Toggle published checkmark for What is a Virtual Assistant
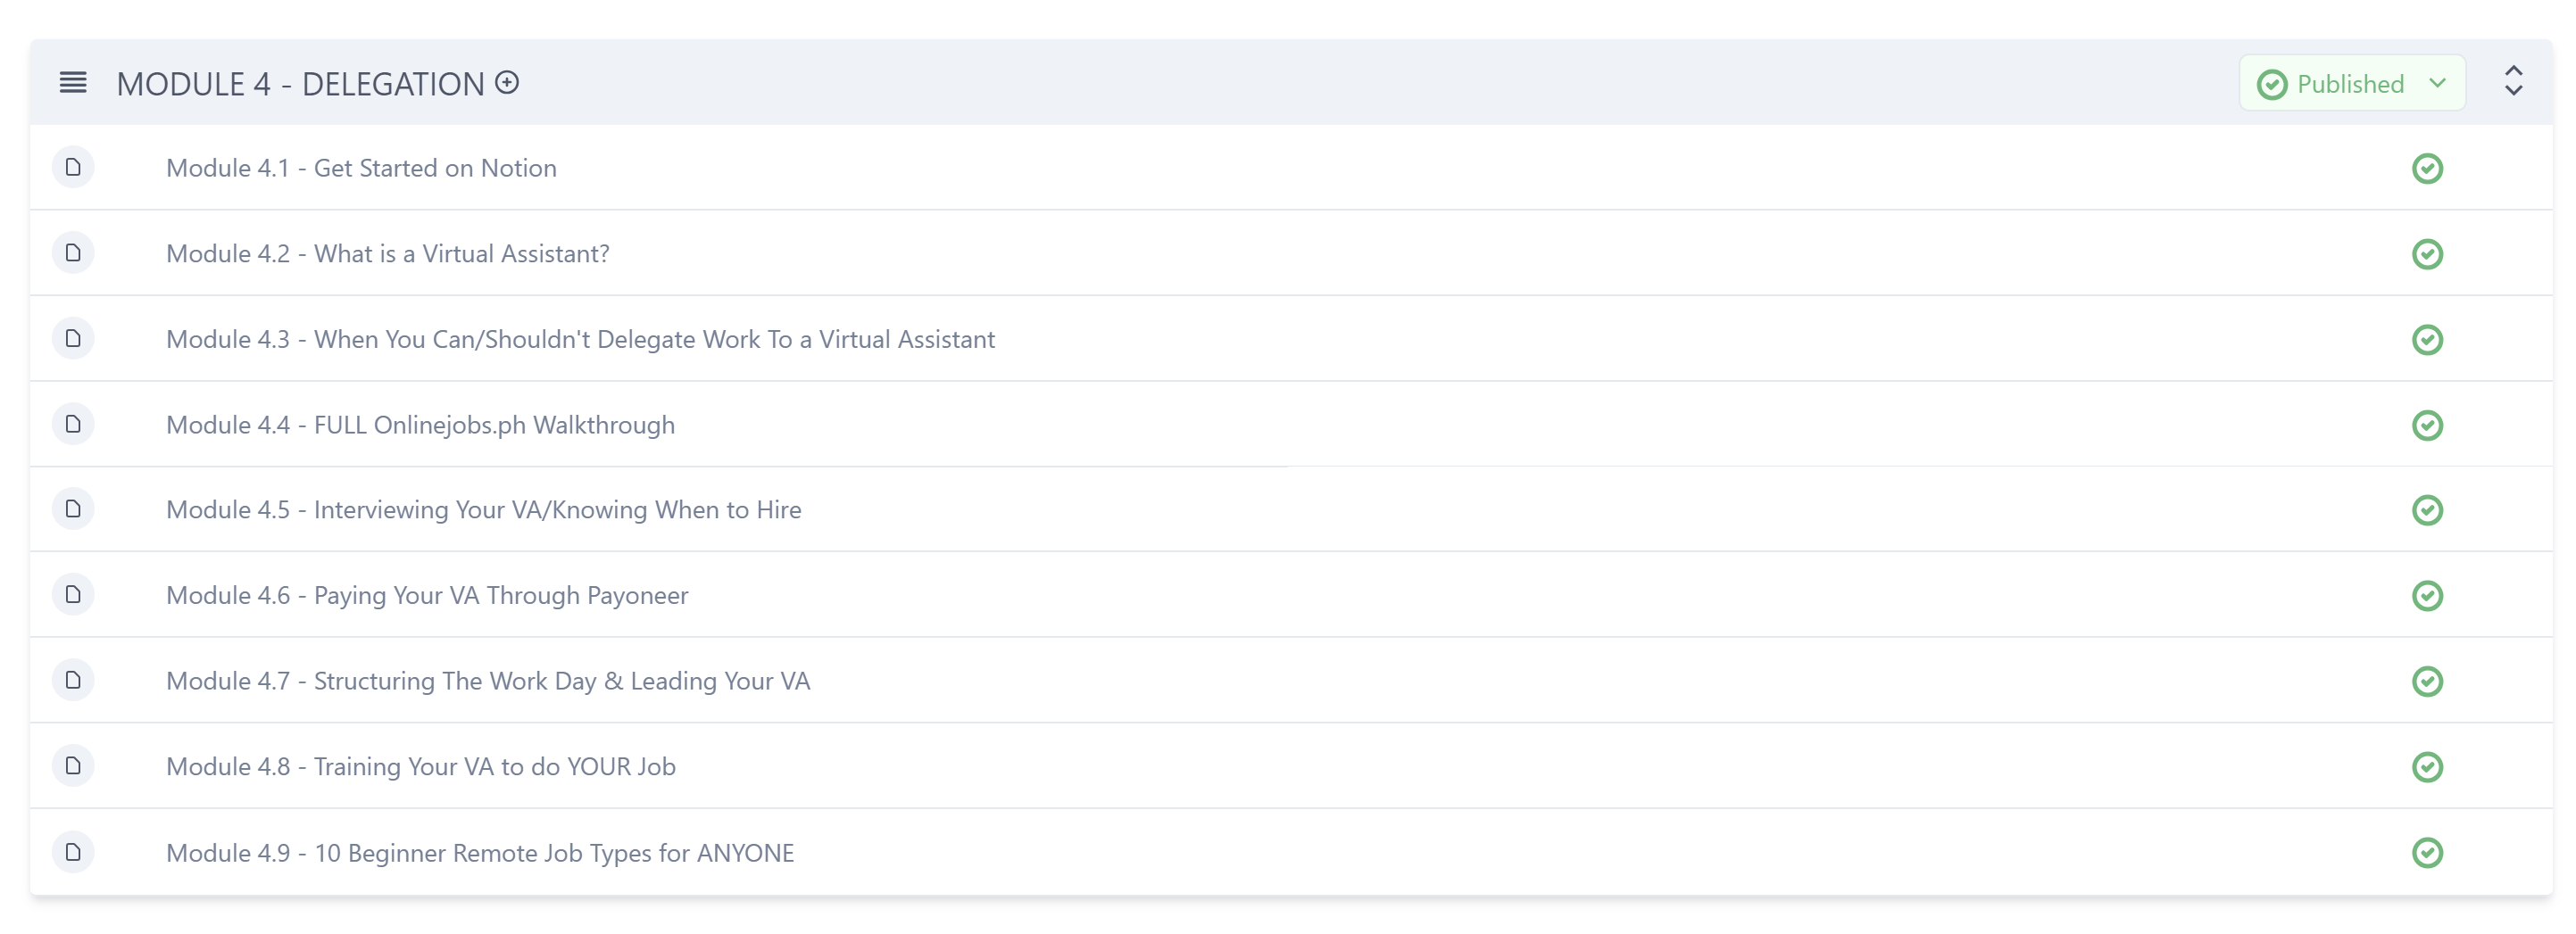The width and height of the screenshot is (2576, 934). [2427, 255]
